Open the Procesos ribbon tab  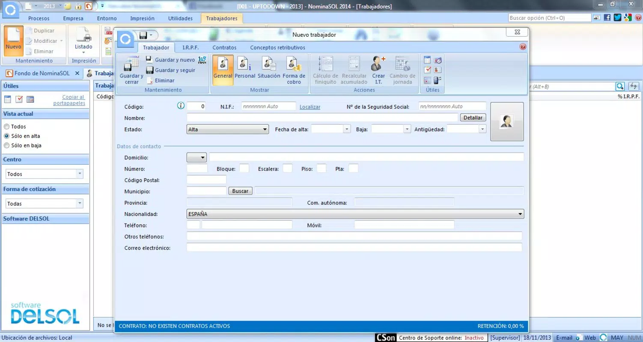coord(39,18)
